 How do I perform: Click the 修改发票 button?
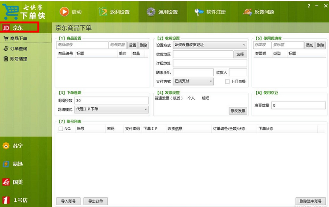point(238,110)
